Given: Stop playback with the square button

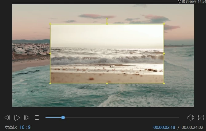Looking at the screenshot, I should coord(37,118).
